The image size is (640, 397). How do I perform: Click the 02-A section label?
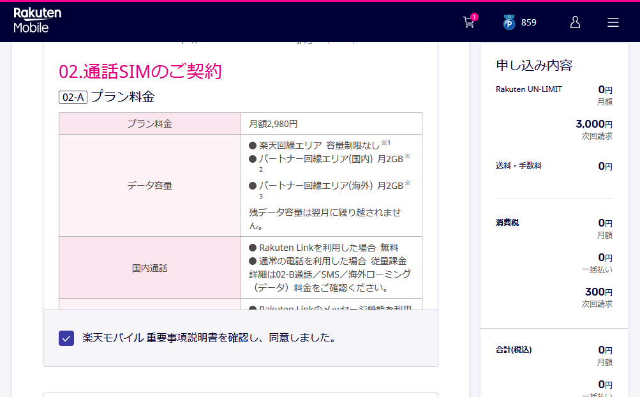73,97
